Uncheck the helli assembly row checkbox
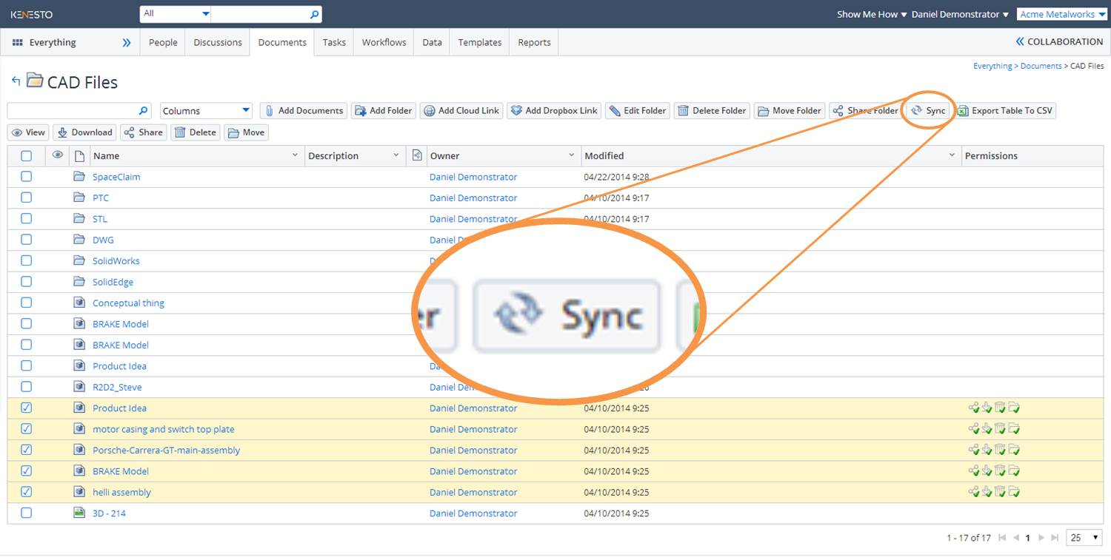 tap(27, 492)
